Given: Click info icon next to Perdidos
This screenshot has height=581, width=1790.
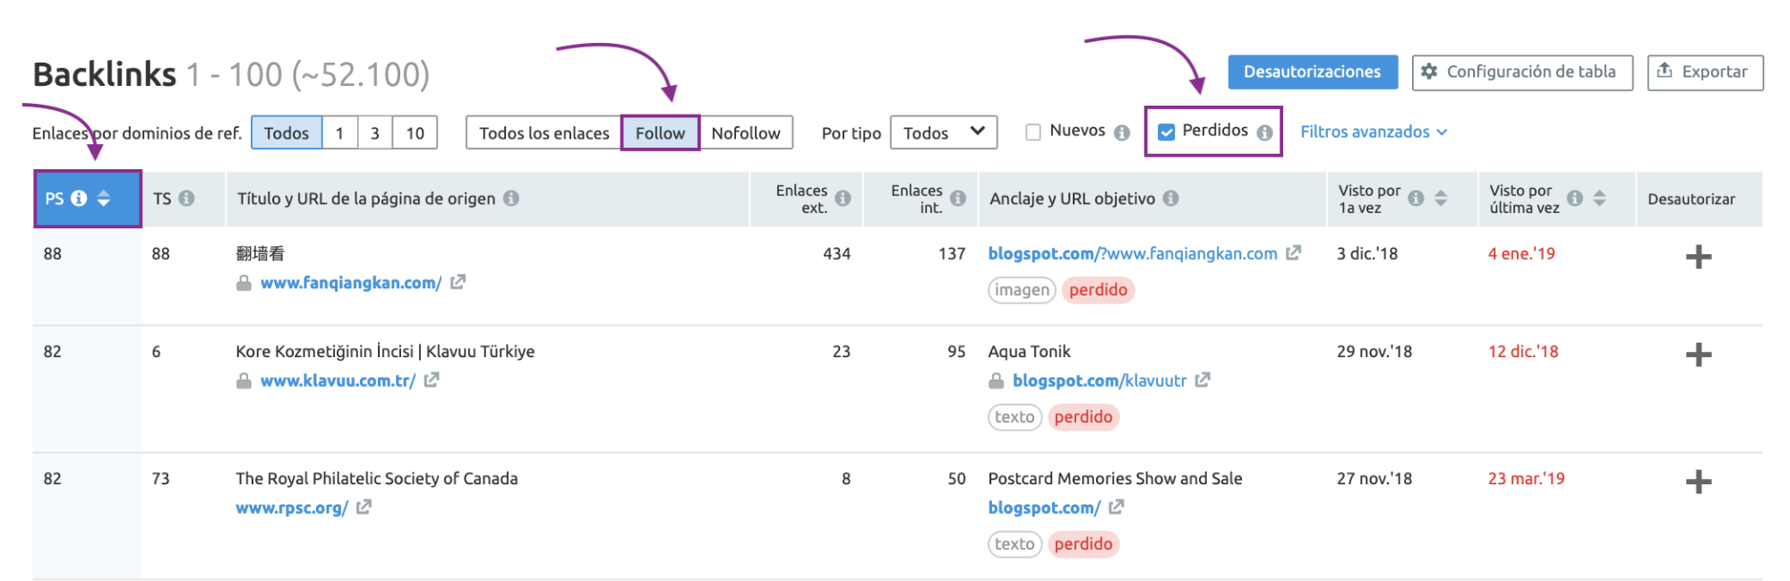Looking at the screenshot, I should (1264, 132).
